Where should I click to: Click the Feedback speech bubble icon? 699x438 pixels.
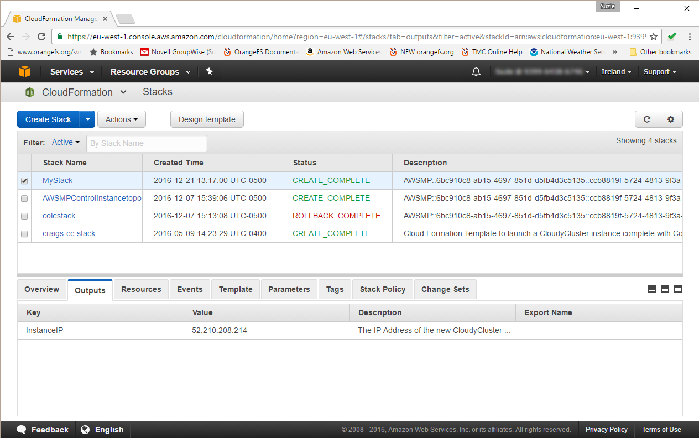point(21,429)
